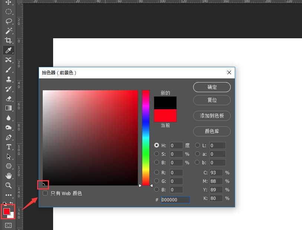
Task: Select the Move tool
Action: click(x=9, y=2)
